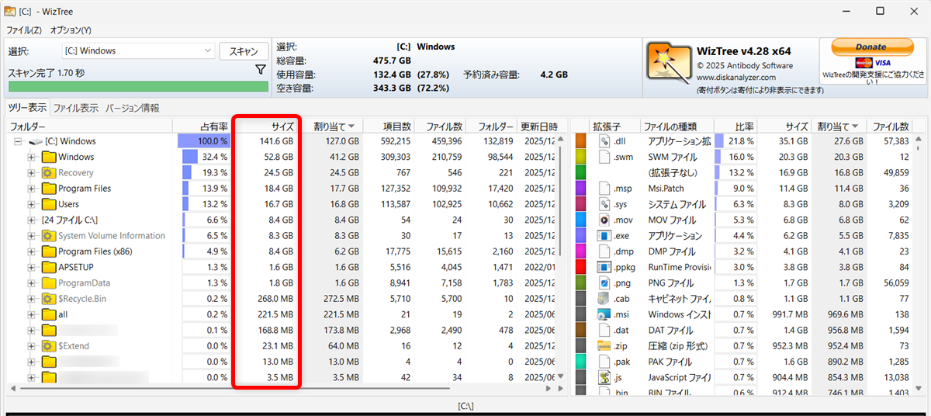Click the アプリケーション拡張 file type text
The image size is (931, 416).
click(x=679, y=141)
